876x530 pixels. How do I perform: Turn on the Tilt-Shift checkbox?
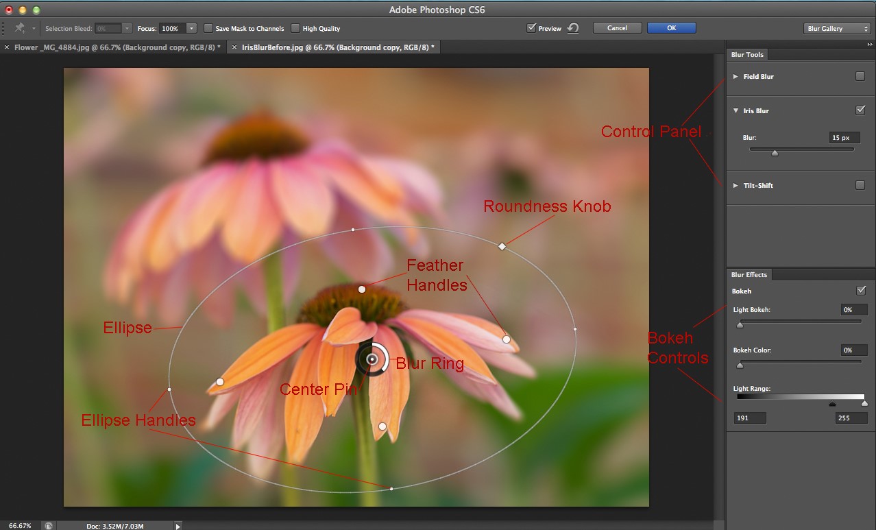point(860,185)
